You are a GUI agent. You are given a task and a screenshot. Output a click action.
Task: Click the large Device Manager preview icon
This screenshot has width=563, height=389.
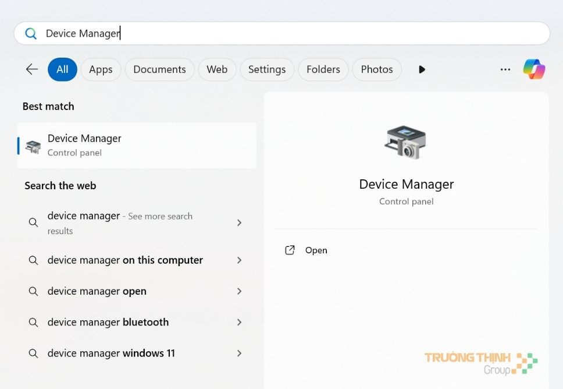click(x=406, y=142)
